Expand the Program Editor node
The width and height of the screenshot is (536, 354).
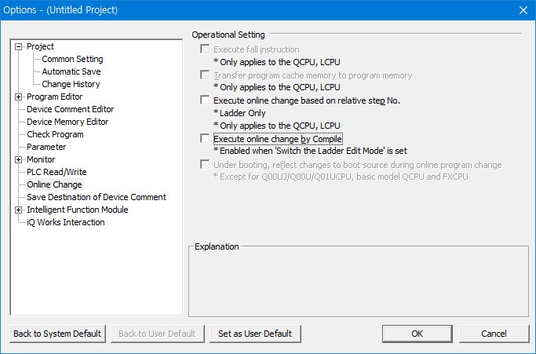coord(19,97)
